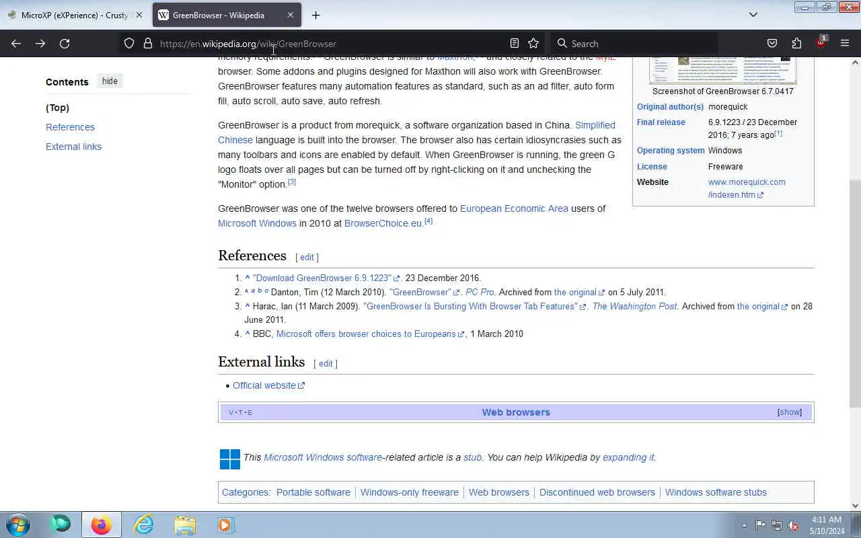The height and width of the screenshot is (538, 861).
Task: Open License infobox link
Action: 652,167
